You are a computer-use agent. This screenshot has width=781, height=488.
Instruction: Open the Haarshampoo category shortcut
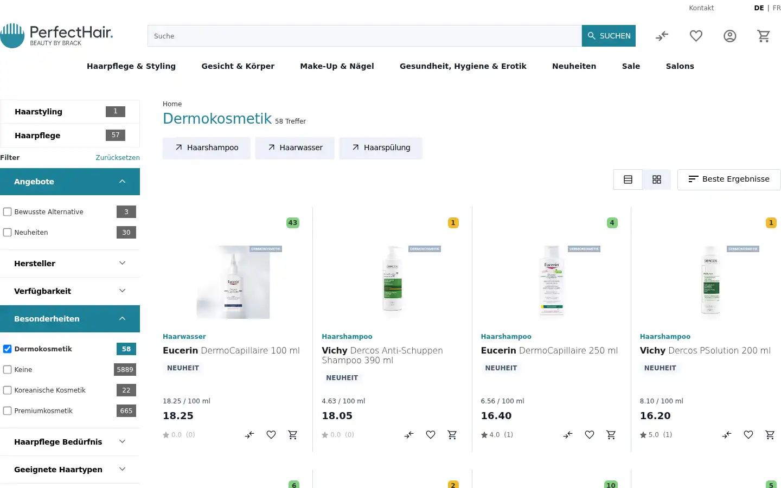207,147
